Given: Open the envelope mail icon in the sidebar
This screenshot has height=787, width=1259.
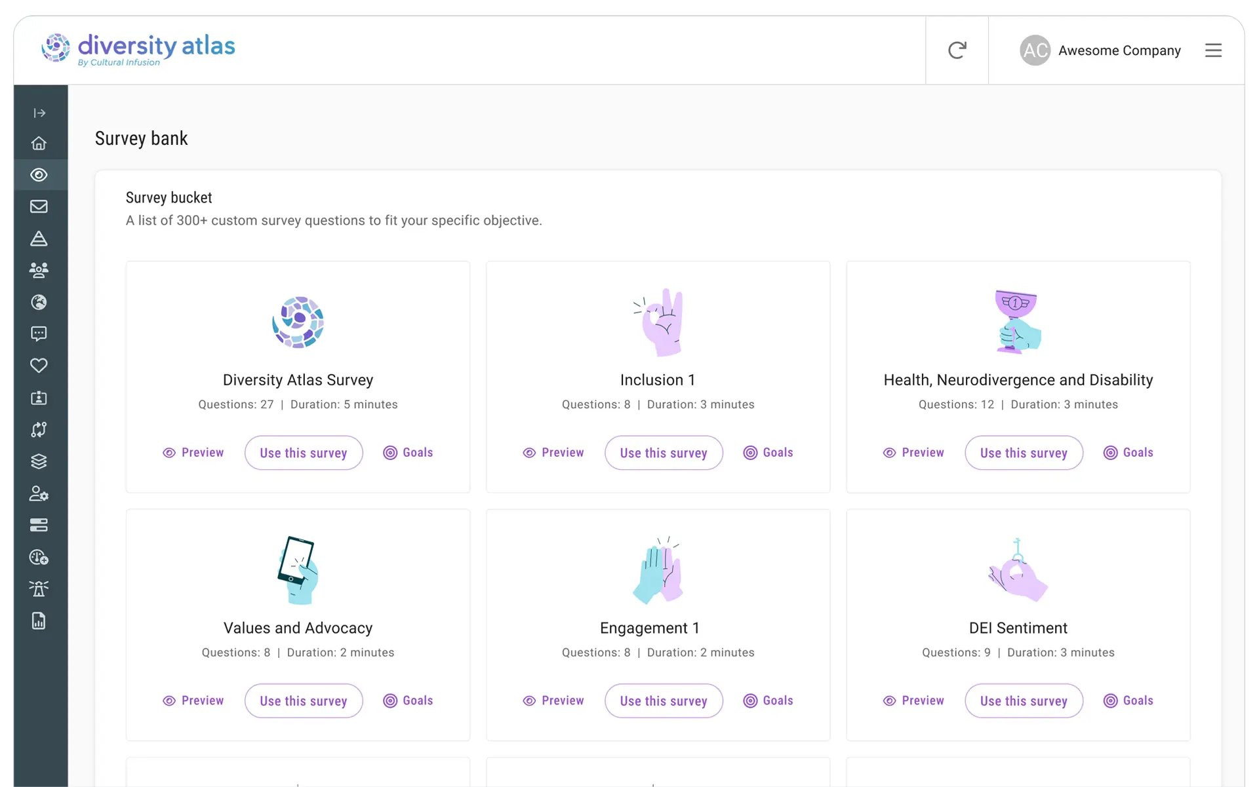Looking at the screenshot, I should click(39, 206).
